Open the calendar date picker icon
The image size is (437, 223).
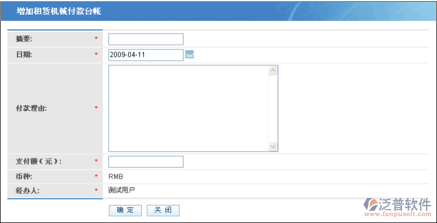pos(189,54)
